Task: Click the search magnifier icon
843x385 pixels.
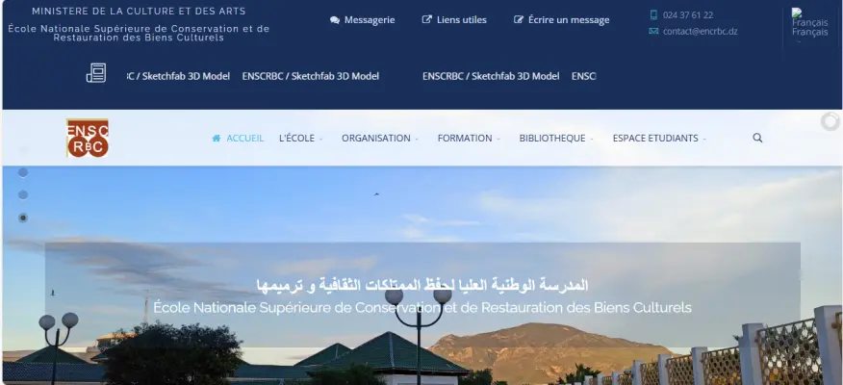Action: click(757, 138)
